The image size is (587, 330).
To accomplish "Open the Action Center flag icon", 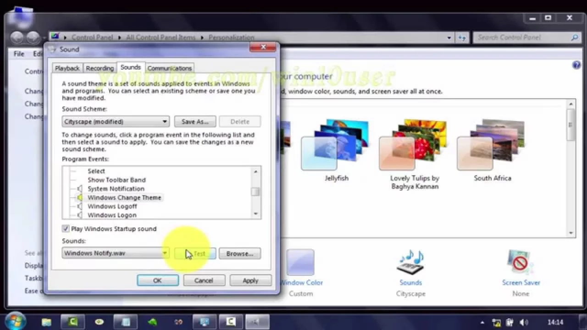I will [x=511, y=323].
